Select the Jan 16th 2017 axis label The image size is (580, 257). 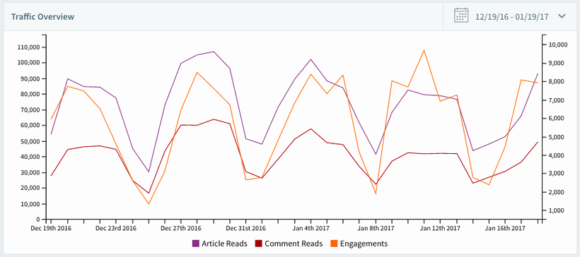(x=505, y=228)
